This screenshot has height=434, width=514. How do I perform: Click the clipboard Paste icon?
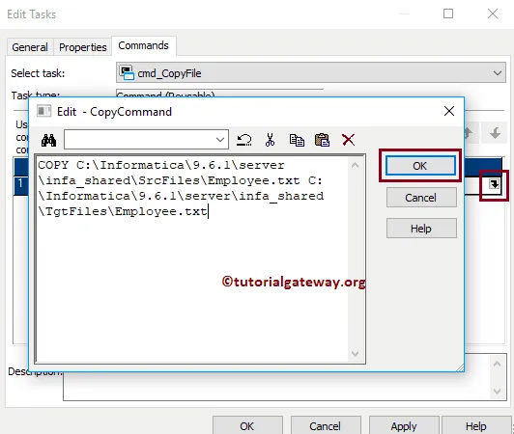323,140
